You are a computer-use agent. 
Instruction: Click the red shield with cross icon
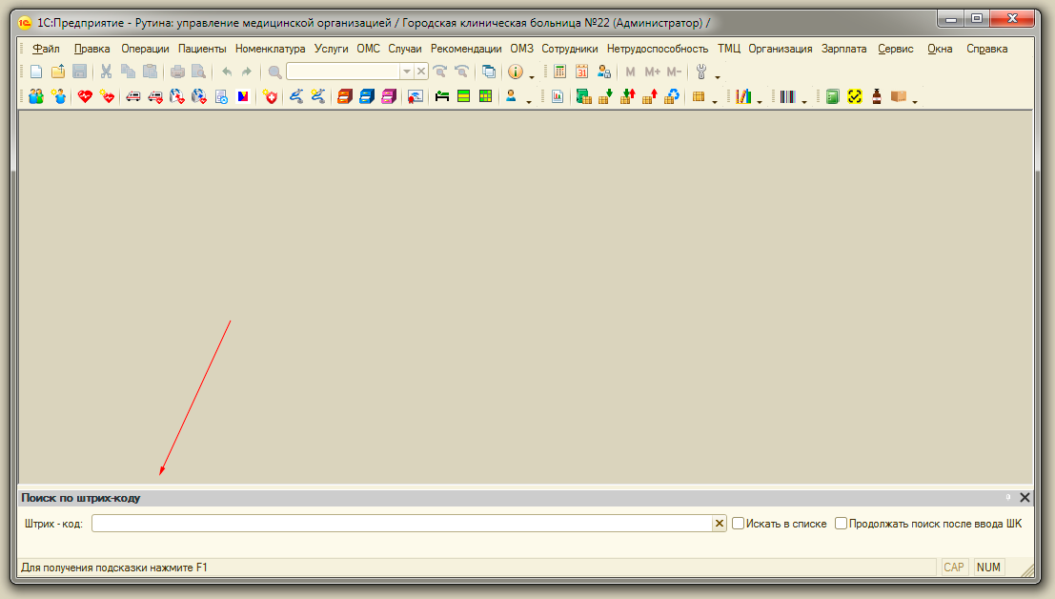[x=270, y=96]
